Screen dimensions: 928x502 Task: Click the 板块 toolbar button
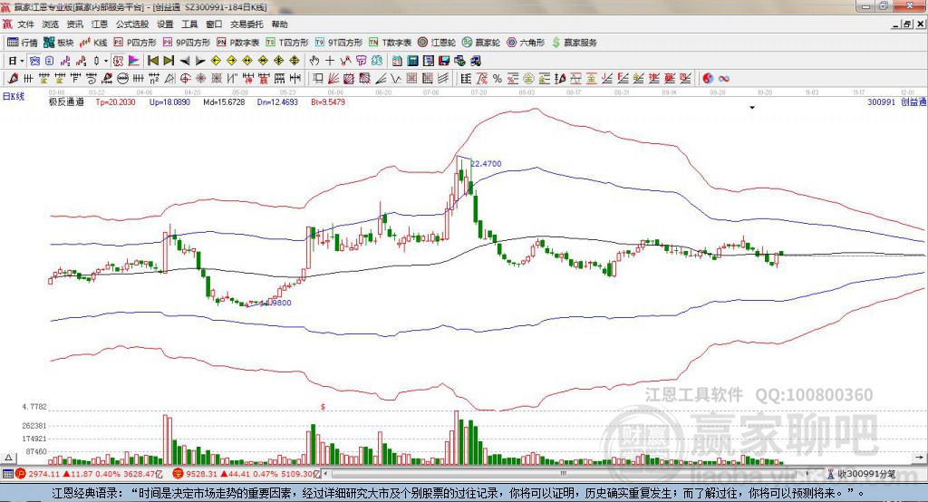coord(58,43)
